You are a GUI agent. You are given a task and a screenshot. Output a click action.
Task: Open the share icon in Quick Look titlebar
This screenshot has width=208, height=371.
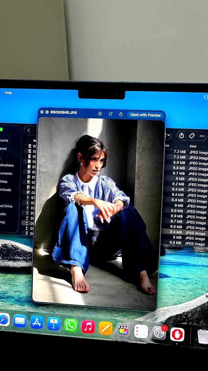pos(121,114)
